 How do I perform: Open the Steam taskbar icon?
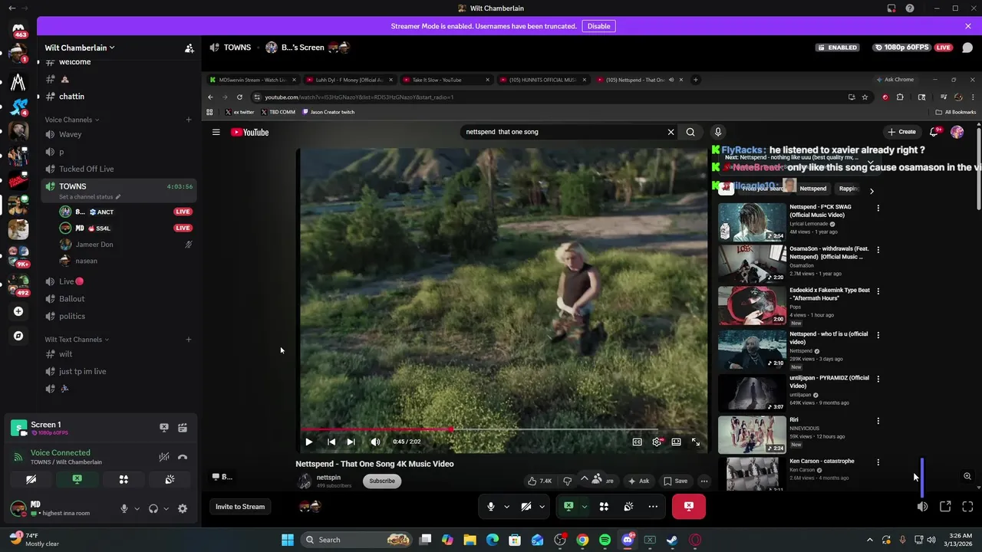672,540
